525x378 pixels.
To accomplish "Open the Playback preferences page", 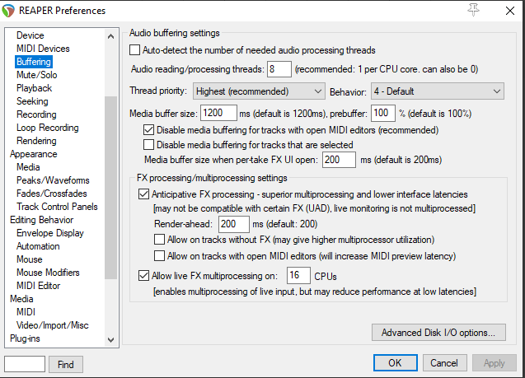I will click(x=34, y=88).
